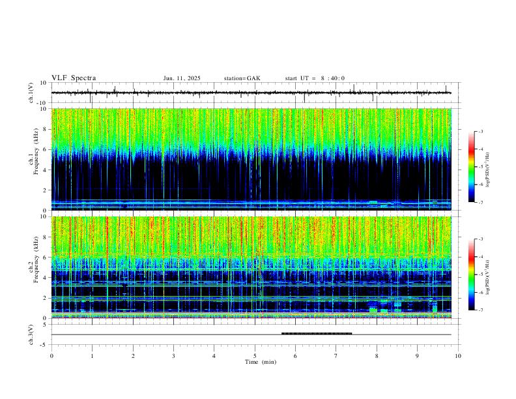Click the 'VLF Spectra' title text
This screenshot has height=399, width=516.
74,78
